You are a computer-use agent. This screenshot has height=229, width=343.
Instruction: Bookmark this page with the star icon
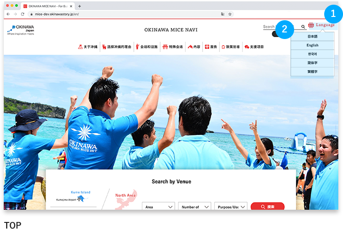click(x=230, y=14)
